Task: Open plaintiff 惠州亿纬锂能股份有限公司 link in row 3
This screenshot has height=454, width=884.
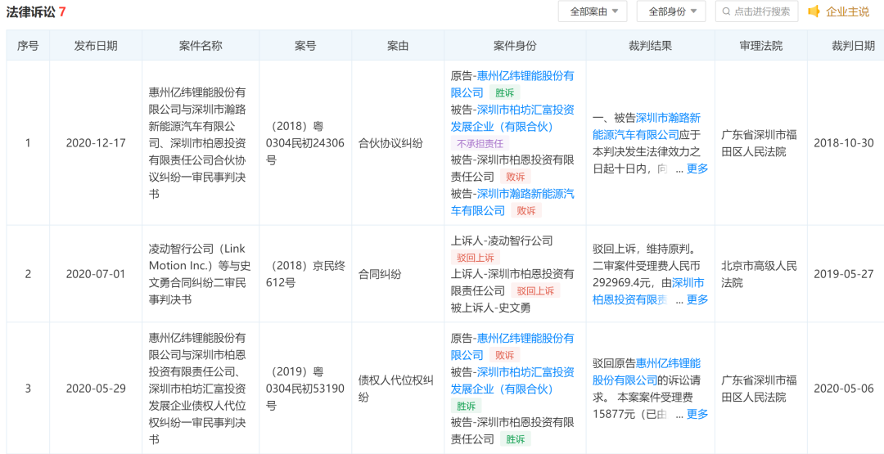Action: 512,346
